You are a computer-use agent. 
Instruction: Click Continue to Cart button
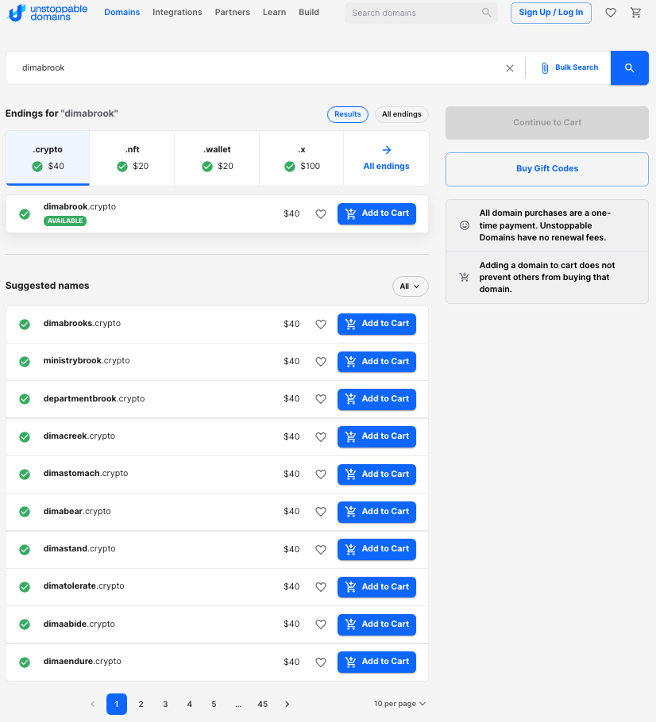pyautogui.click(x=546, y=123)
